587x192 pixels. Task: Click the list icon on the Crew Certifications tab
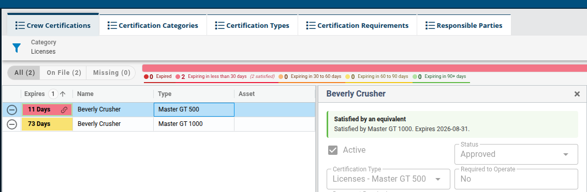20,25
